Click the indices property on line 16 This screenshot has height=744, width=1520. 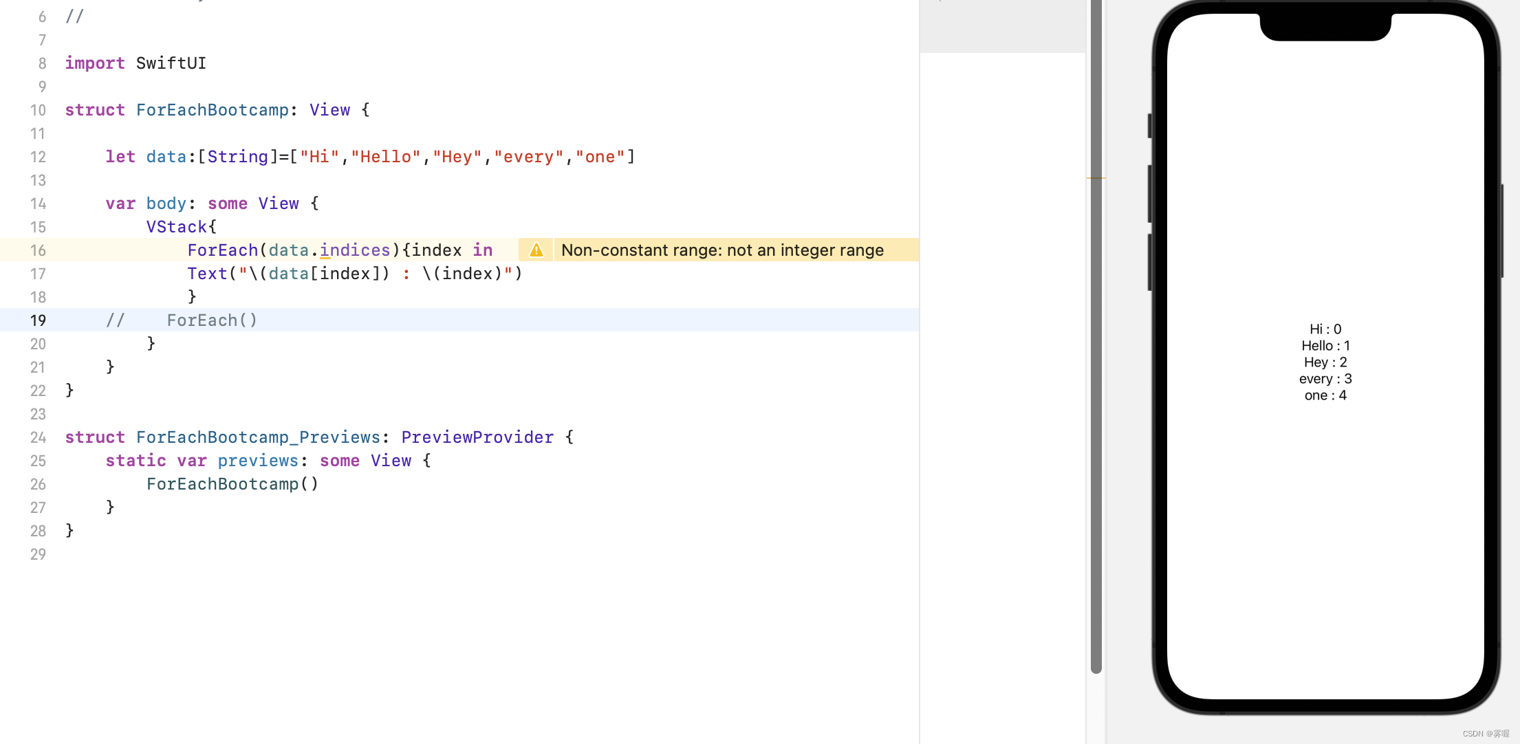355,250
